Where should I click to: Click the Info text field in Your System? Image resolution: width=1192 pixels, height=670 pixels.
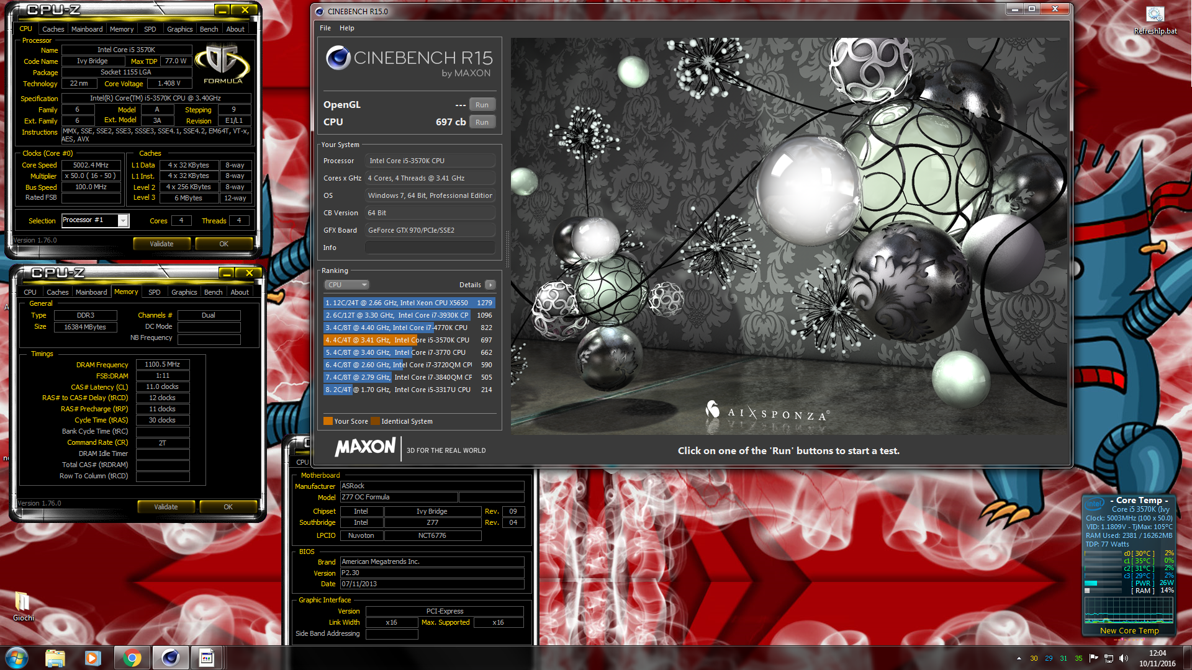point(430,248)
